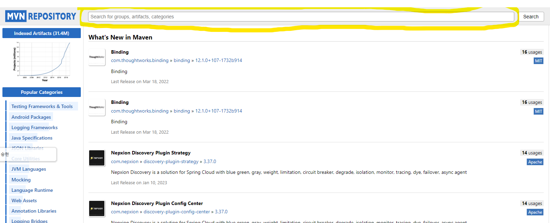Open the second Binding artifact title
550x223 pixels.
pyautogui.click(x=120, y=102)
